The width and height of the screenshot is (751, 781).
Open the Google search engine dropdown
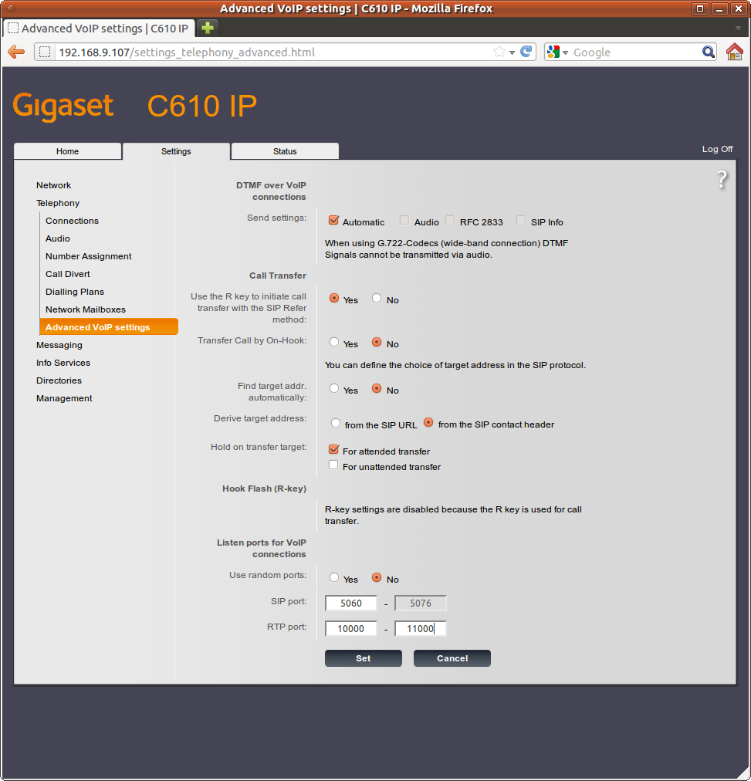556,52
